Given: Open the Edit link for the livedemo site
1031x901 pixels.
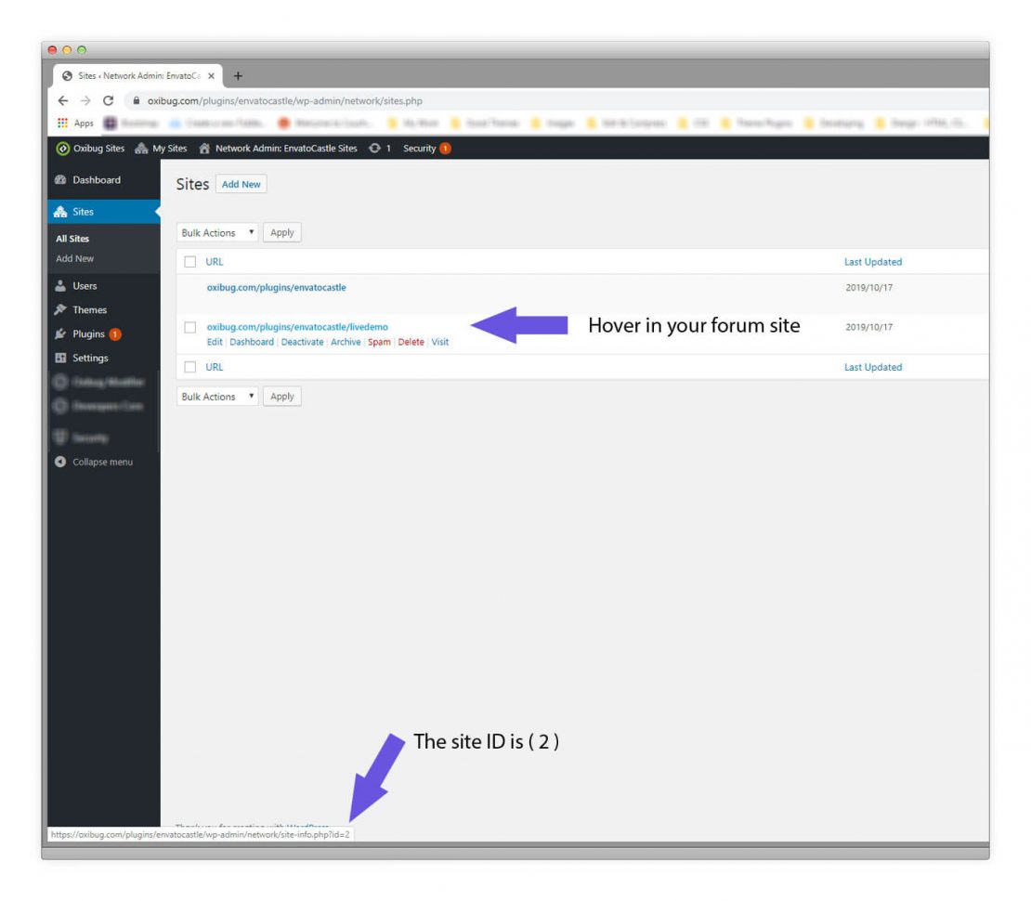Looking at the screenshot, I should click(x=215, y=342).
